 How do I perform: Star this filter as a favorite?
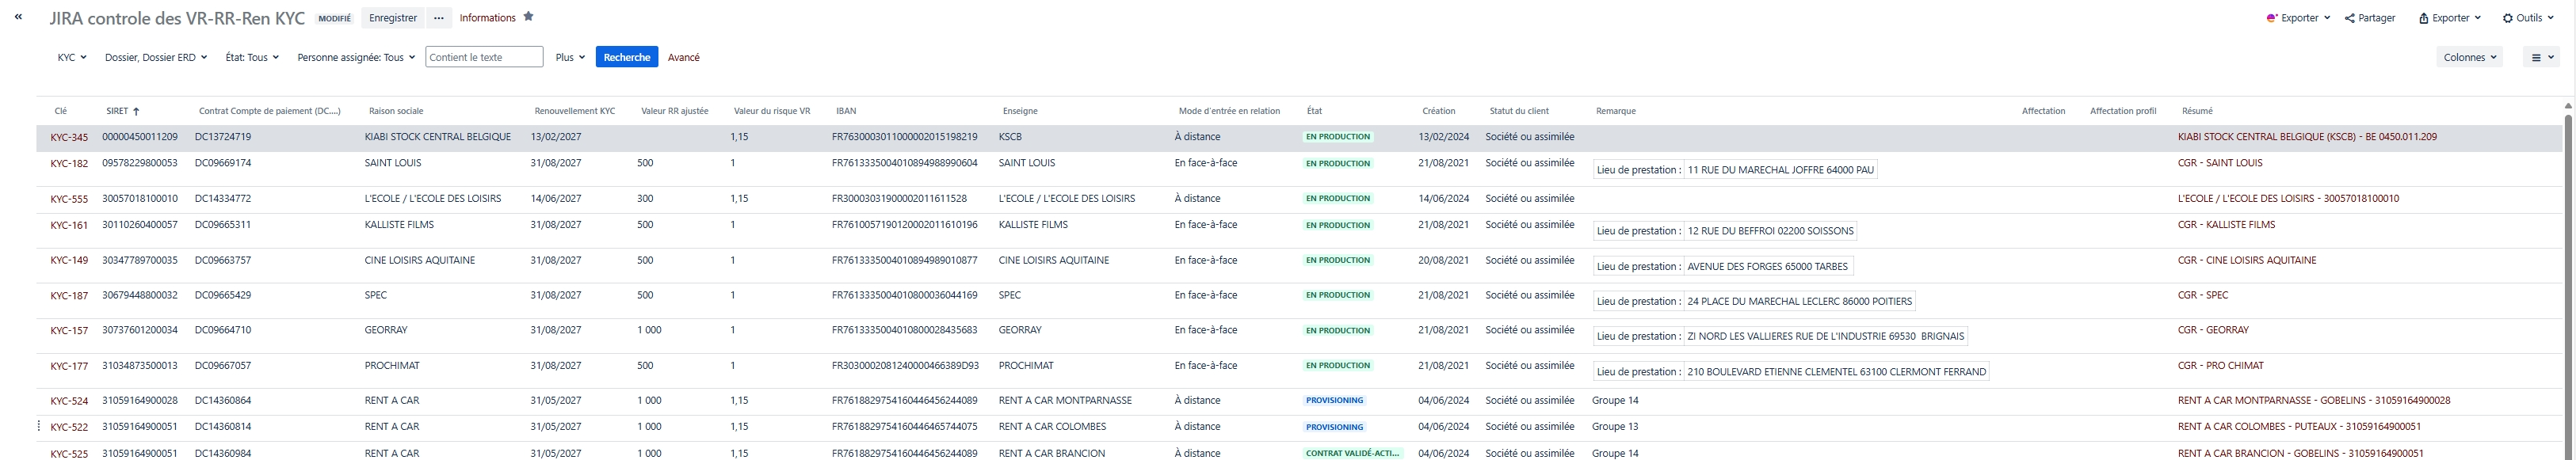[528, 17]
